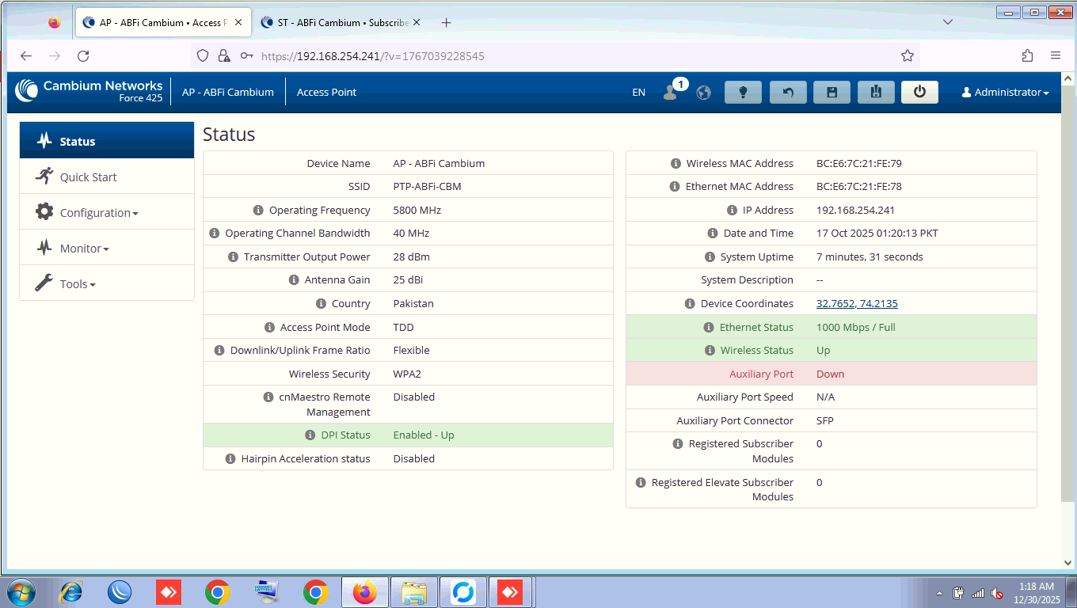The width and height of the screenshot is (1077, 608).
Task: Click the Cambium Networks logo
Action: tap(89, 91)
